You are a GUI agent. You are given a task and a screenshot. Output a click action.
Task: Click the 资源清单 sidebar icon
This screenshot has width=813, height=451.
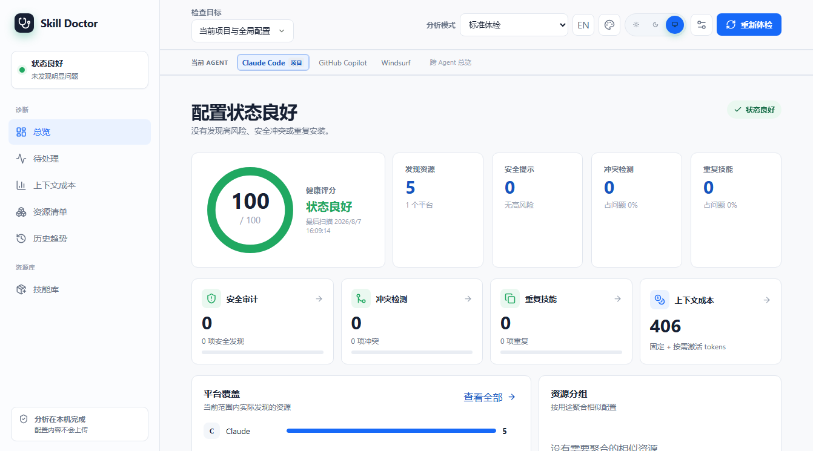pos(21,212)
